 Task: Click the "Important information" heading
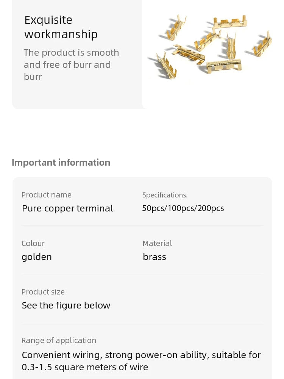click(x=61, y=163)
